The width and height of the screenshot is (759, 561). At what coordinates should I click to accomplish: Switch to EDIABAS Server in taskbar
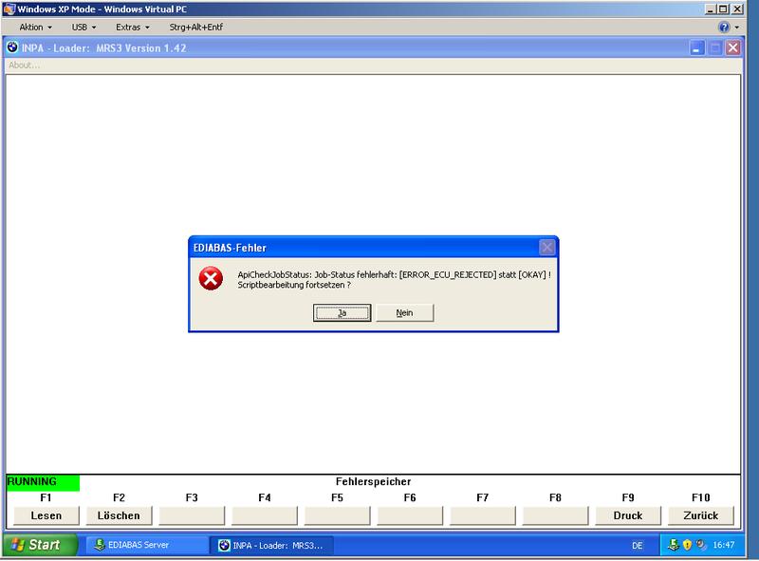[146, 545]
